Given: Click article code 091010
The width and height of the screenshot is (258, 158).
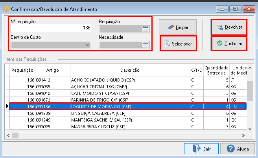Looking at the screenshot, I should 43,93.
